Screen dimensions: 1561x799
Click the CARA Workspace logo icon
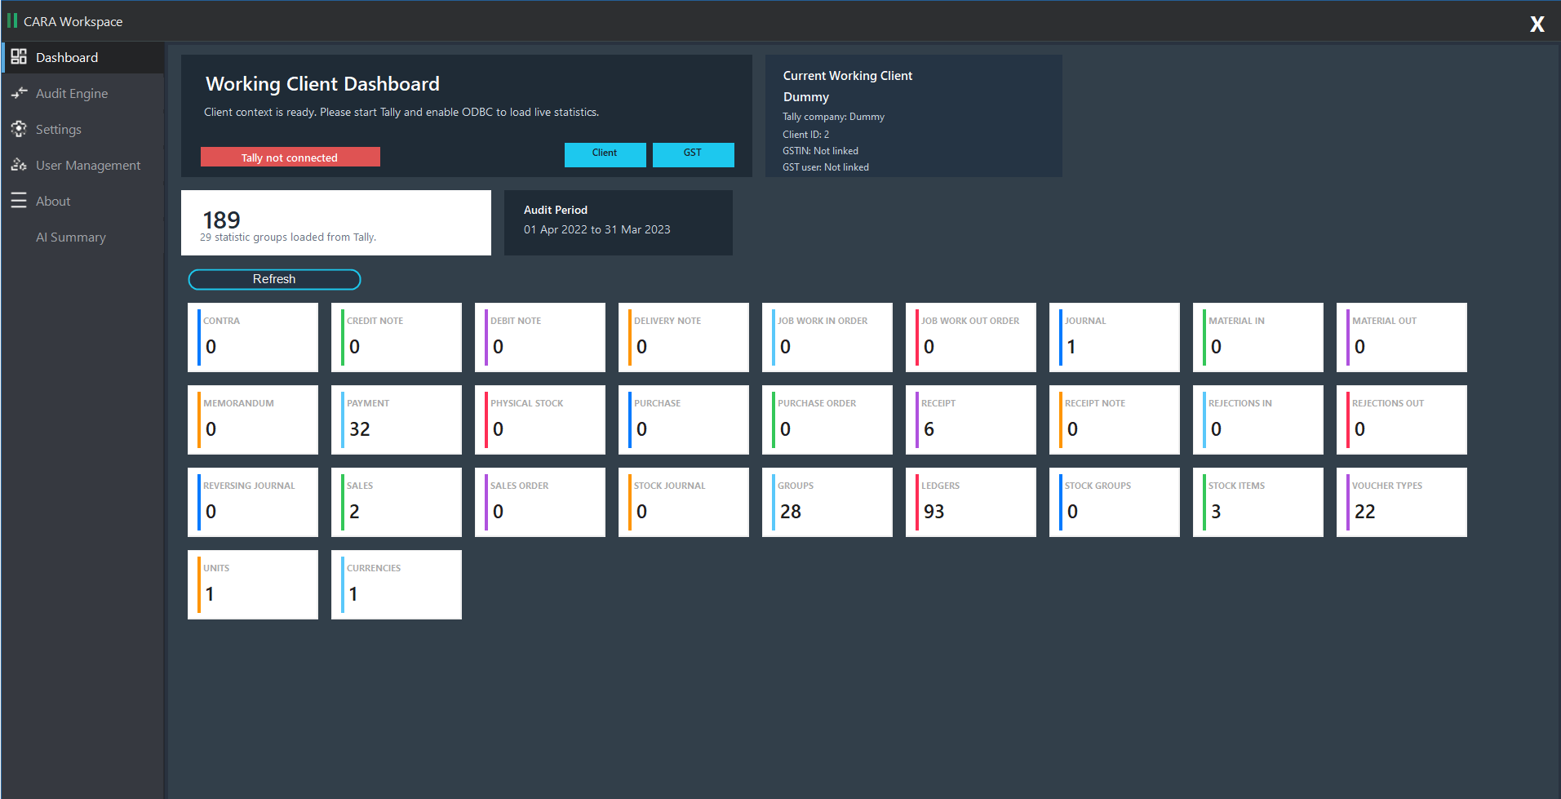[x=12, y=20]
